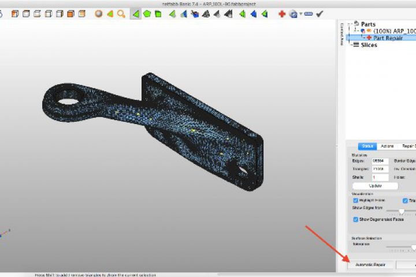This screenshot has height=277, width=416.
Task: Click the solid blue triangle icon
Action: (x=254, y=14)
